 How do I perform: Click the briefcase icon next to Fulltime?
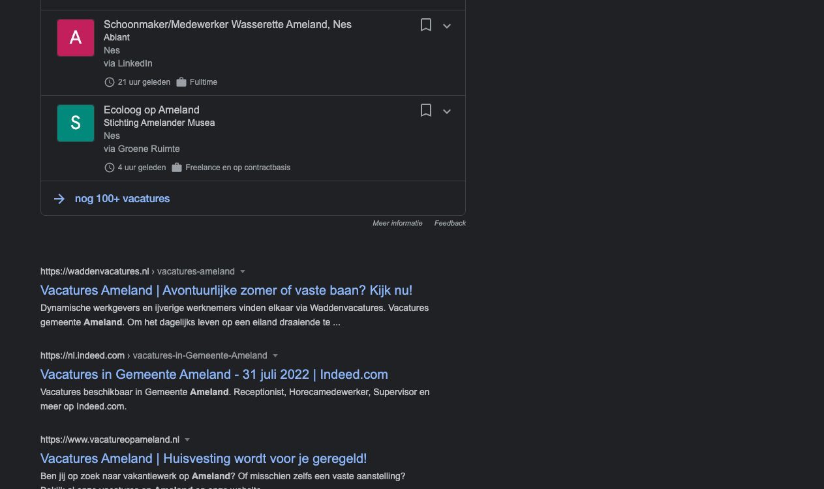coord(181,82)
